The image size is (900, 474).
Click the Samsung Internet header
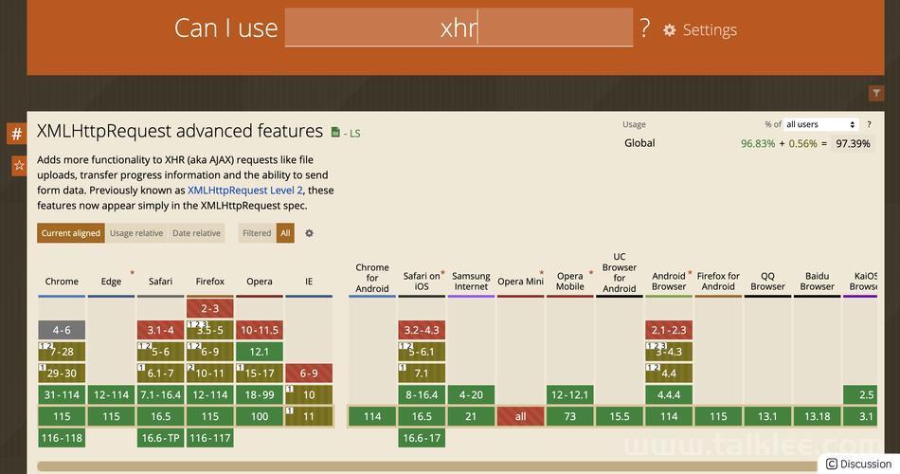tap(471, 281)
